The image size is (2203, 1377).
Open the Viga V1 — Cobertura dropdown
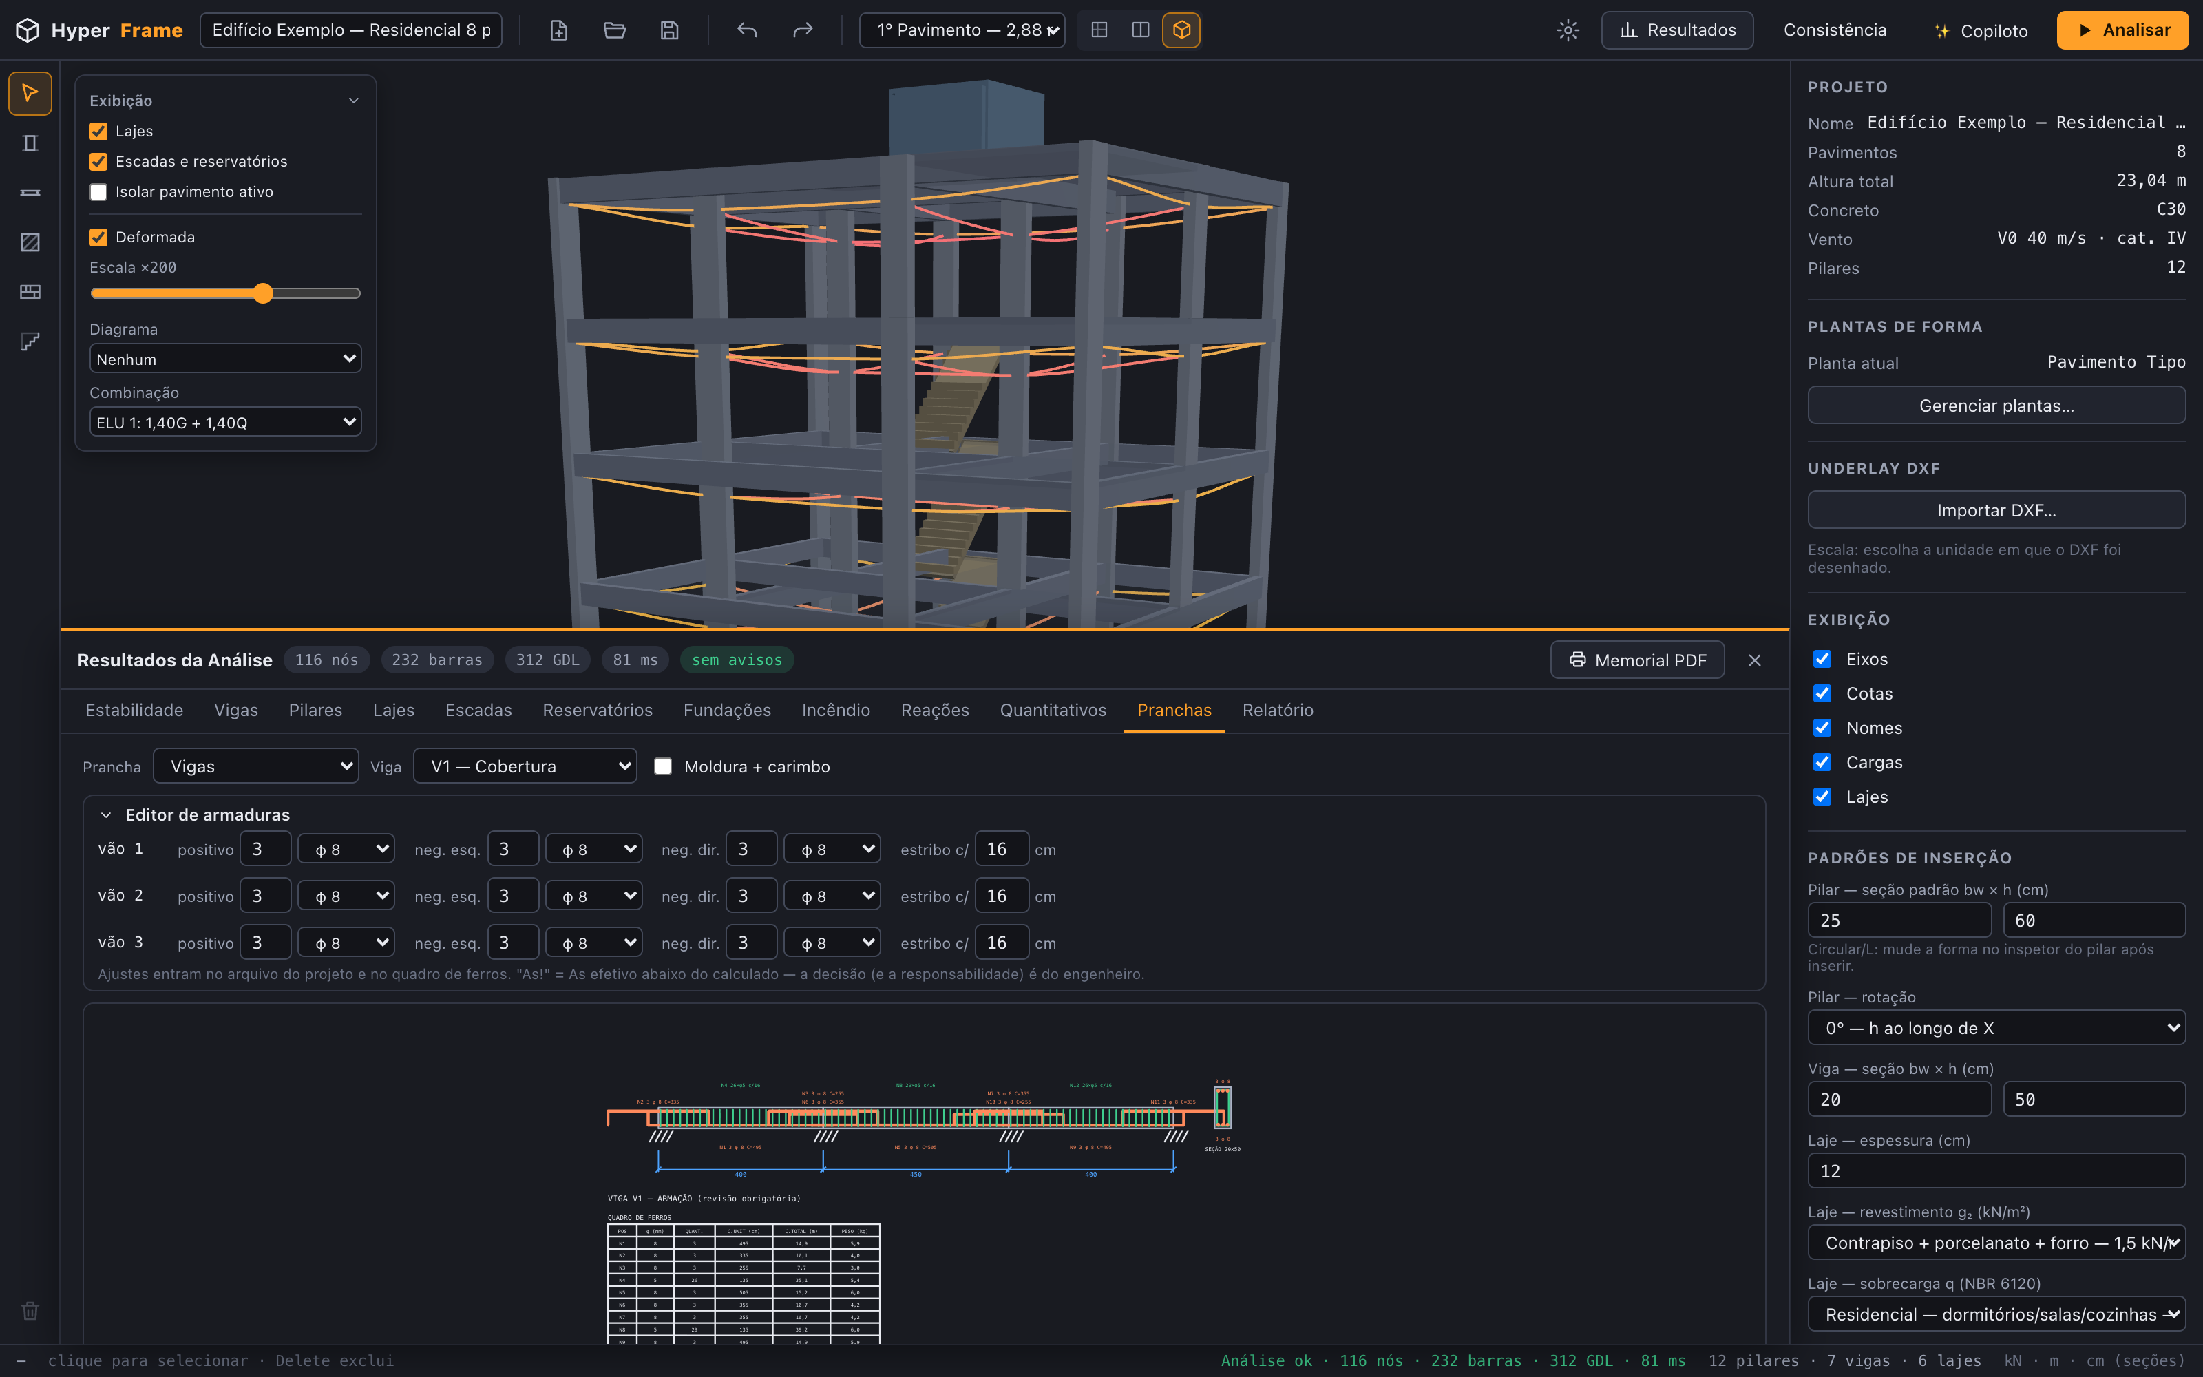point(525,766)
